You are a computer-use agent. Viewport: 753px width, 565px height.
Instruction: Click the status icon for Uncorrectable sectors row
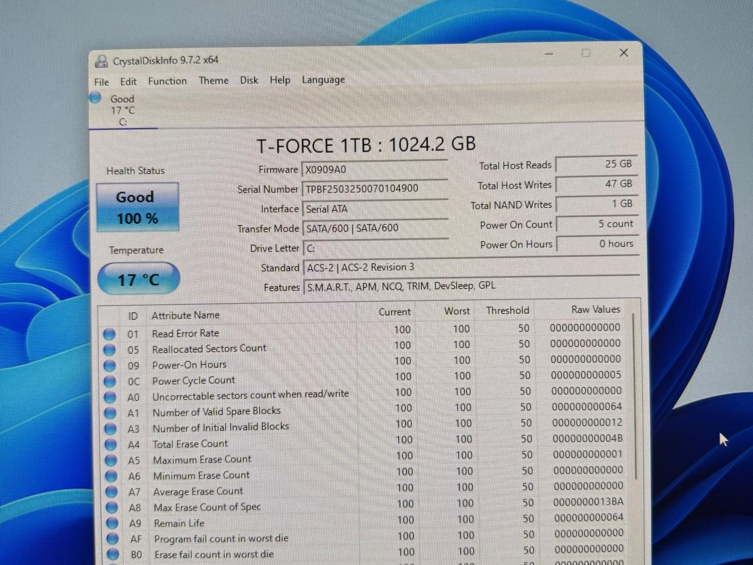(x=110, y=397)
